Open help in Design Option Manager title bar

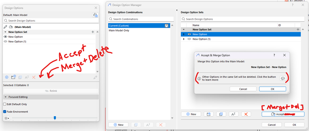(292, 5)
